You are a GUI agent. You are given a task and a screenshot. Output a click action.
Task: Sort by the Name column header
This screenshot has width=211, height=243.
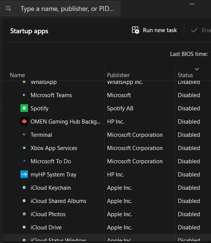[x=17, y=75]
